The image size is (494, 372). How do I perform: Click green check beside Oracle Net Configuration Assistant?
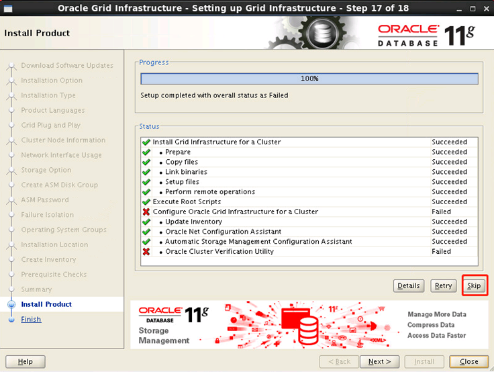click(x=146, y=232)
